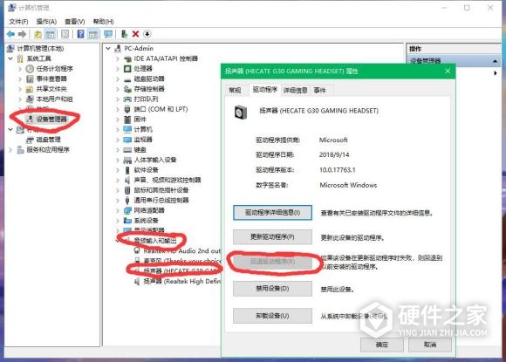Open the 操作(A) menu
Image resolution: width=506 pixels, height=362 pixels.
(x=46, y=22)
